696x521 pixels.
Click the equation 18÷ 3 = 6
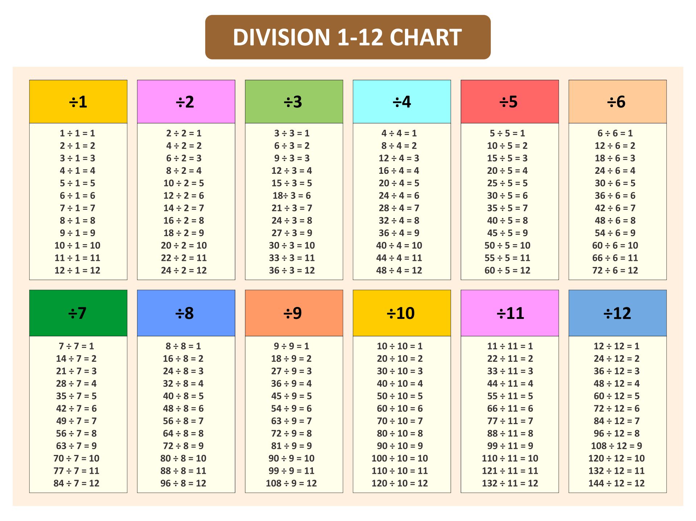(292, 196)
